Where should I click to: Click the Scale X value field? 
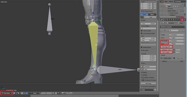point(147,4)
